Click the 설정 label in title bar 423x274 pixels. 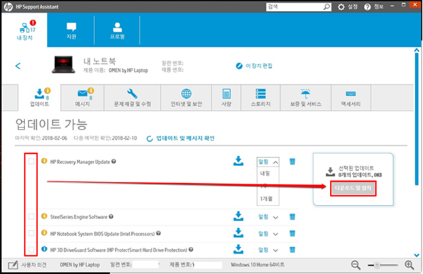pyautogui.click(x=352, y=7)
